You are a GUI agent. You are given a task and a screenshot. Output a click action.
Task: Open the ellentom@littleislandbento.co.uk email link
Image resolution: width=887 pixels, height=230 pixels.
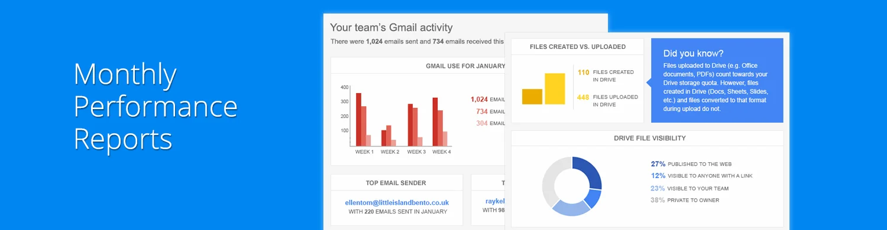(x=397, y=202)
